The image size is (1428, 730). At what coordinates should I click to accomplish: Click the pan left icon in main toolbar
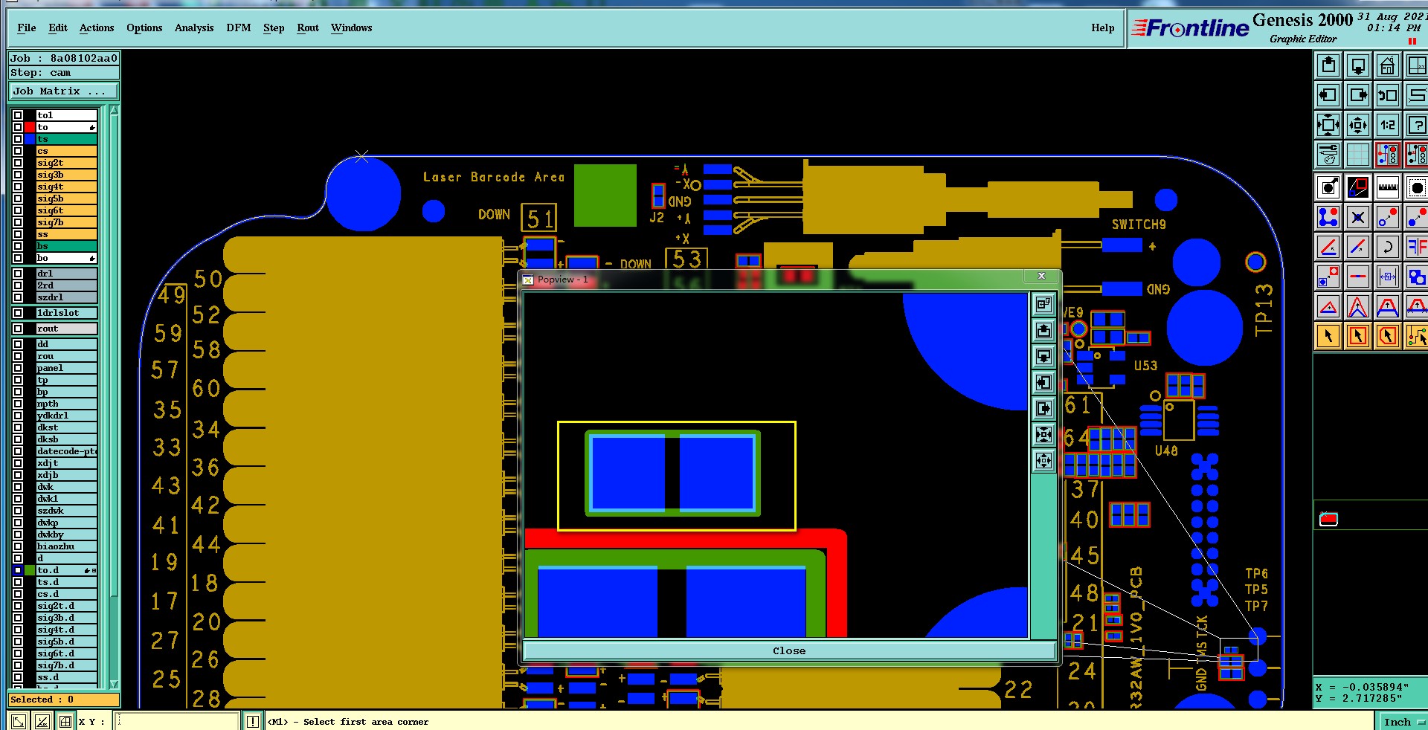tap(1328, 95)
